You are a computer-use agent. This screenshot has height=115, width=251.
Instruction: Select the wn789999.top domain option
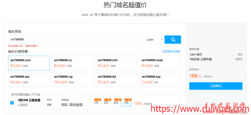(160, 79)
